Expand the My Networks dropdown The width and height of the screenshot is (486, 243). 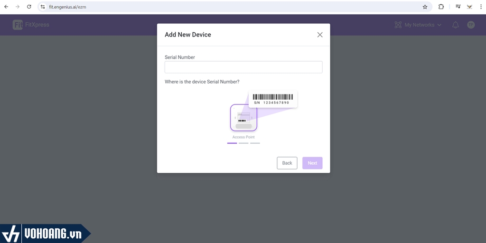pos(418,25)
